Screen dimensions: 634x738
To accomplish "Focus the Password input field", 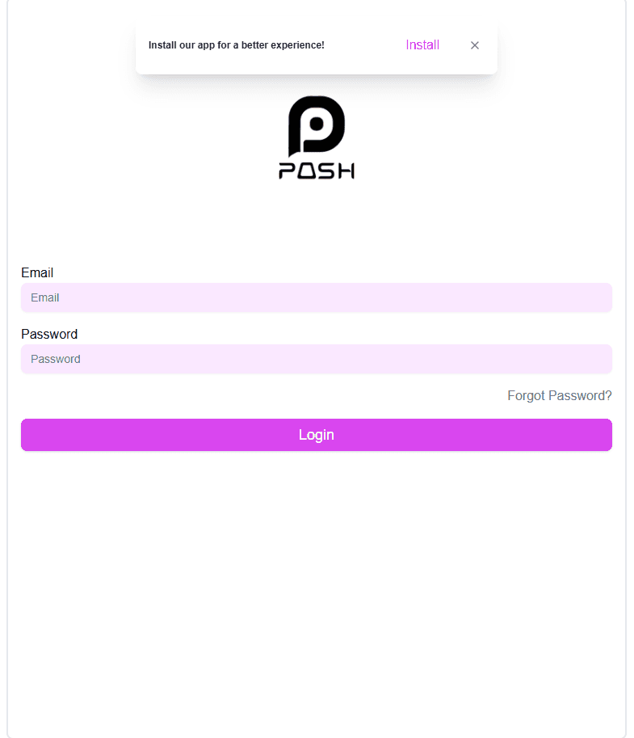I will pos(317,359).
